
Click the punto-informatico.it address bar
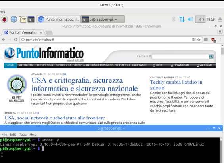coord(111,40)
